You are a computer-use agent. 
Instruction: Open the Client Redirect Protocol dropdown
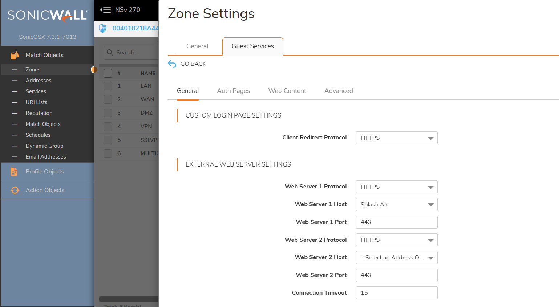pyautogui.click(x=396, y=138)
